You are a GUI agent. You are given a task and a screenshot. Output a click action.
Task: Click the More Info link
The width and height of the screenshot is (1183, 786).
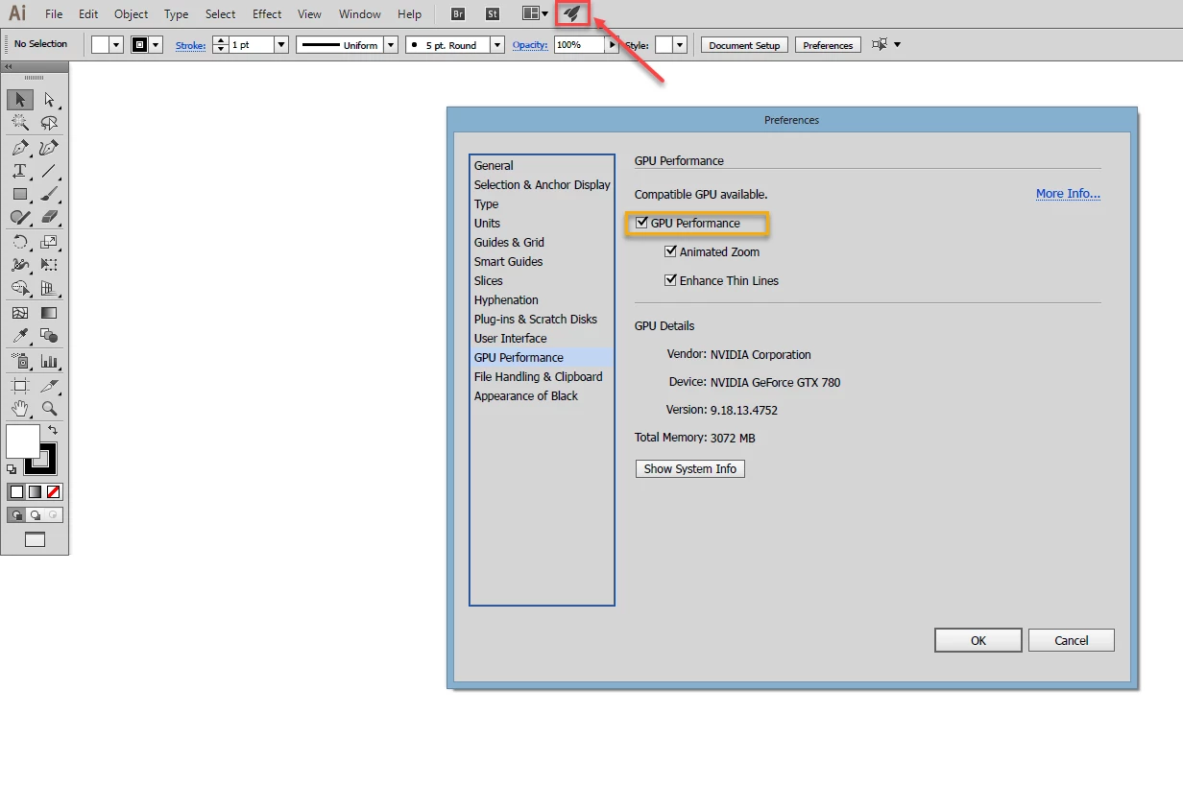(x=1068, y=194)
